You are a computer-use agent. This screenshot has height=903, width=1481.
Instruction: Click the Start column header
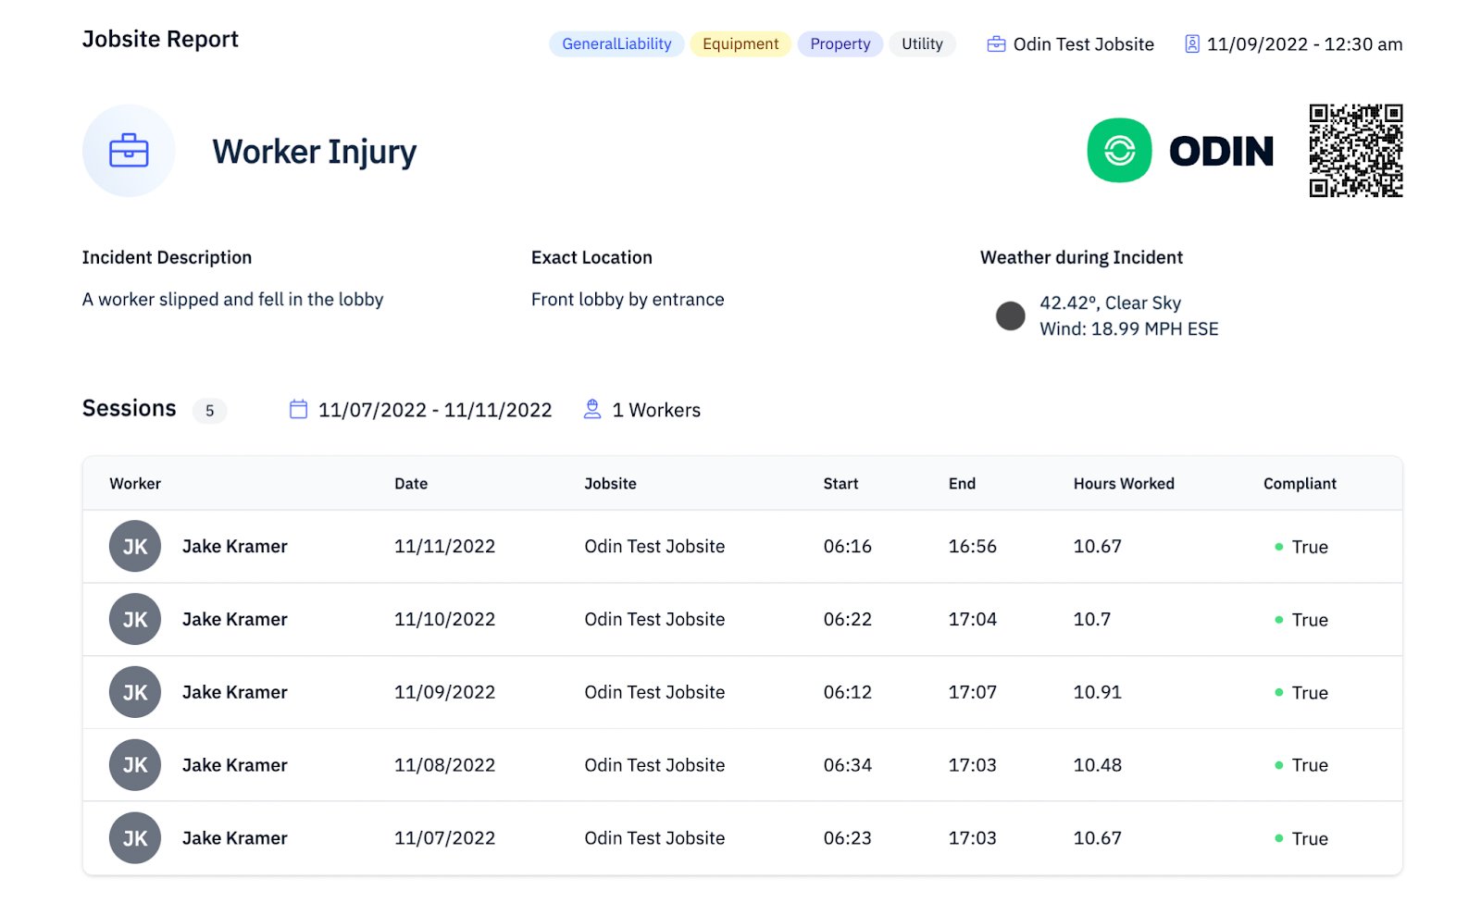point(840,483)
